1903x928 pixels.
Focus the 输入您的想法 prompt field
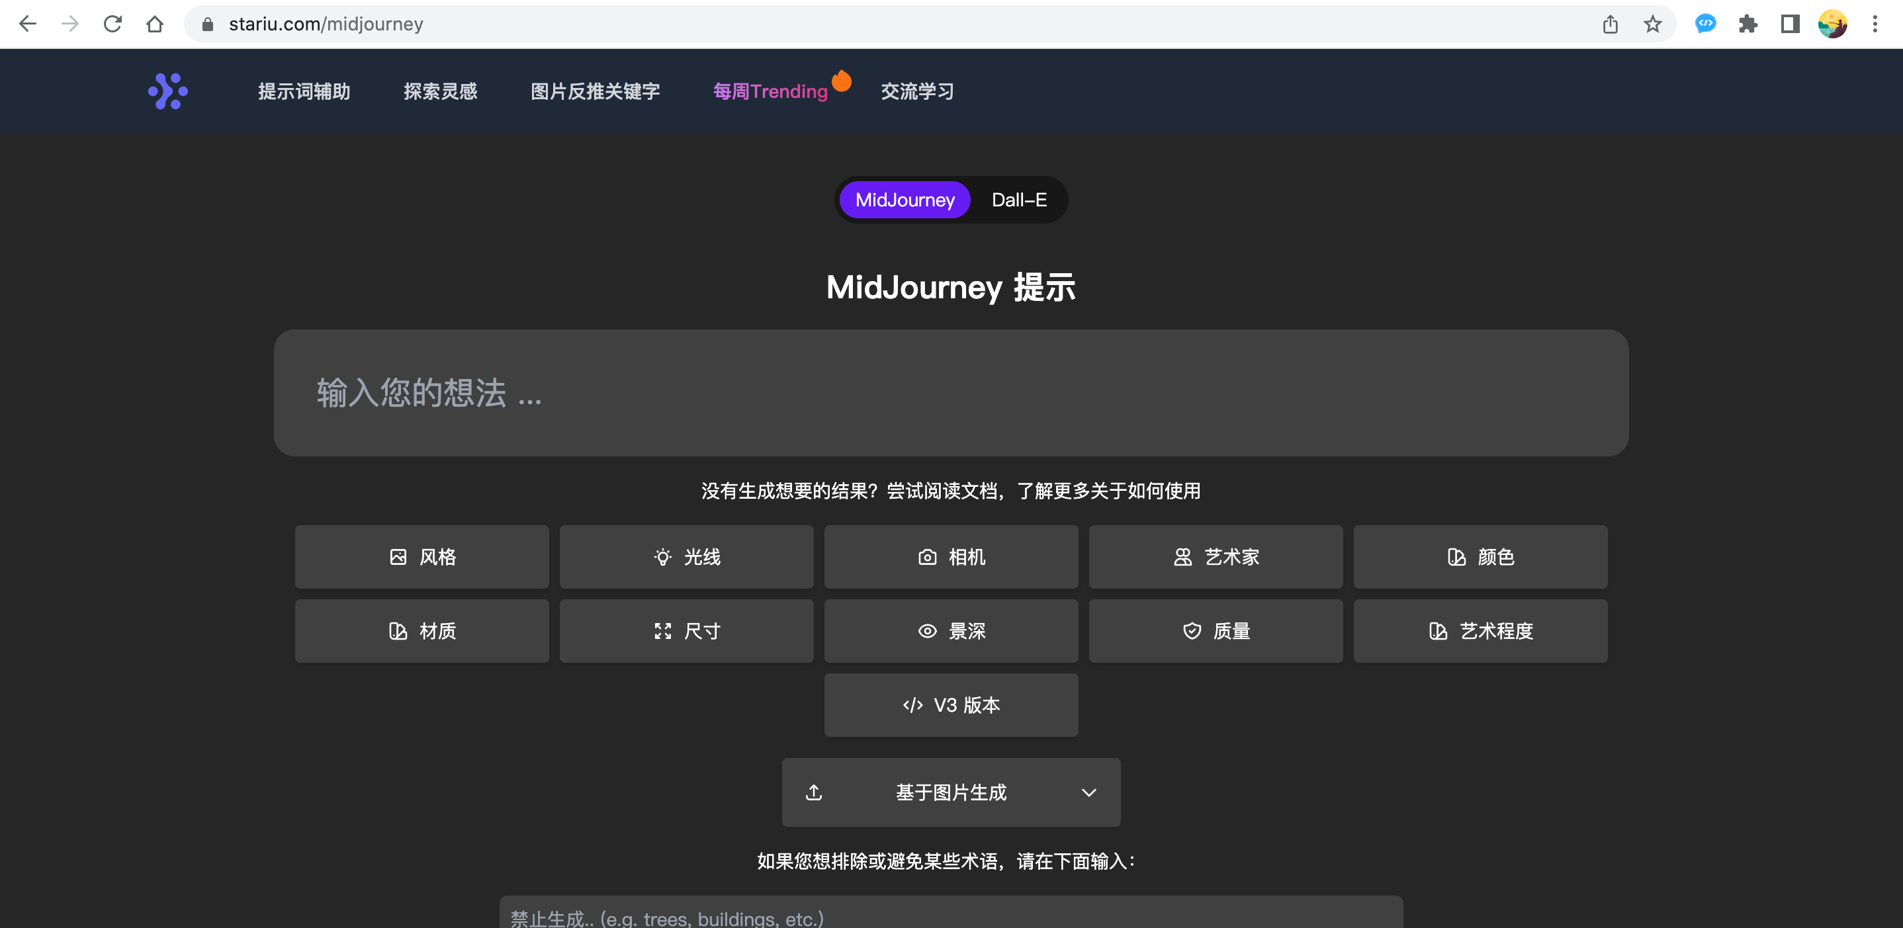tap(951, 393)
